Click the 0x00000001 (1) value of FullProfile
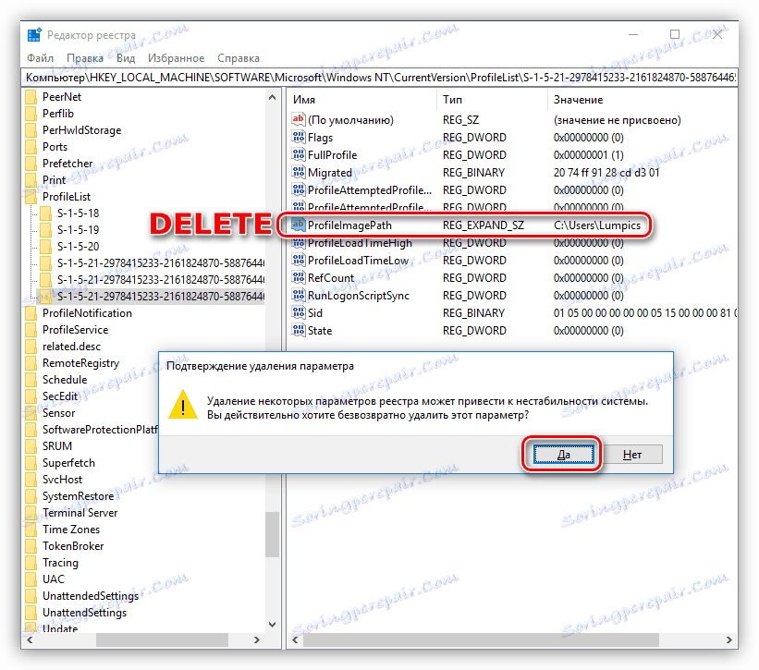 (588, 155)
